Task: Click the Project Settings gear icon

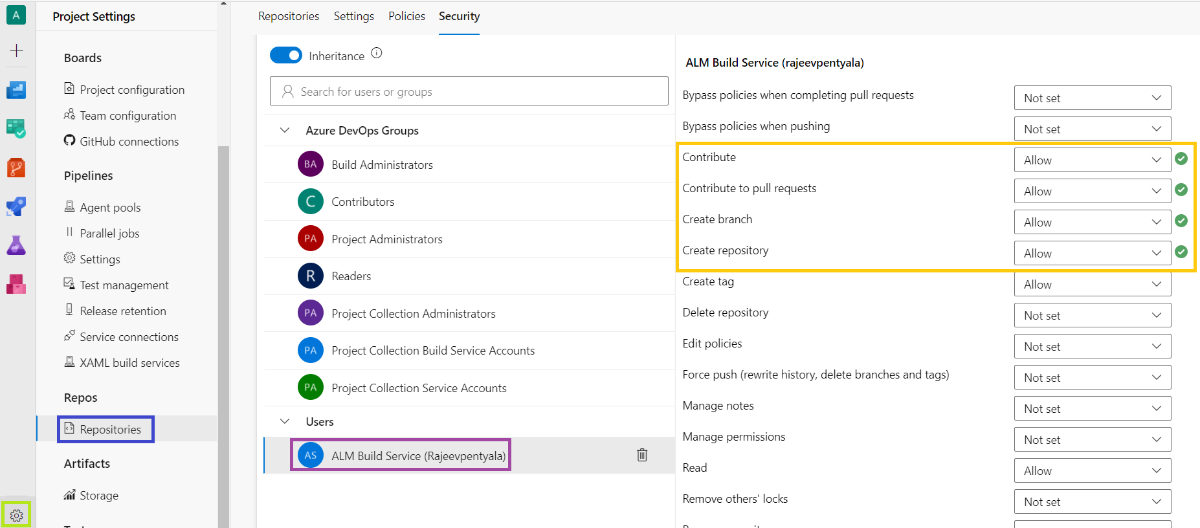Action: point(16,515)
